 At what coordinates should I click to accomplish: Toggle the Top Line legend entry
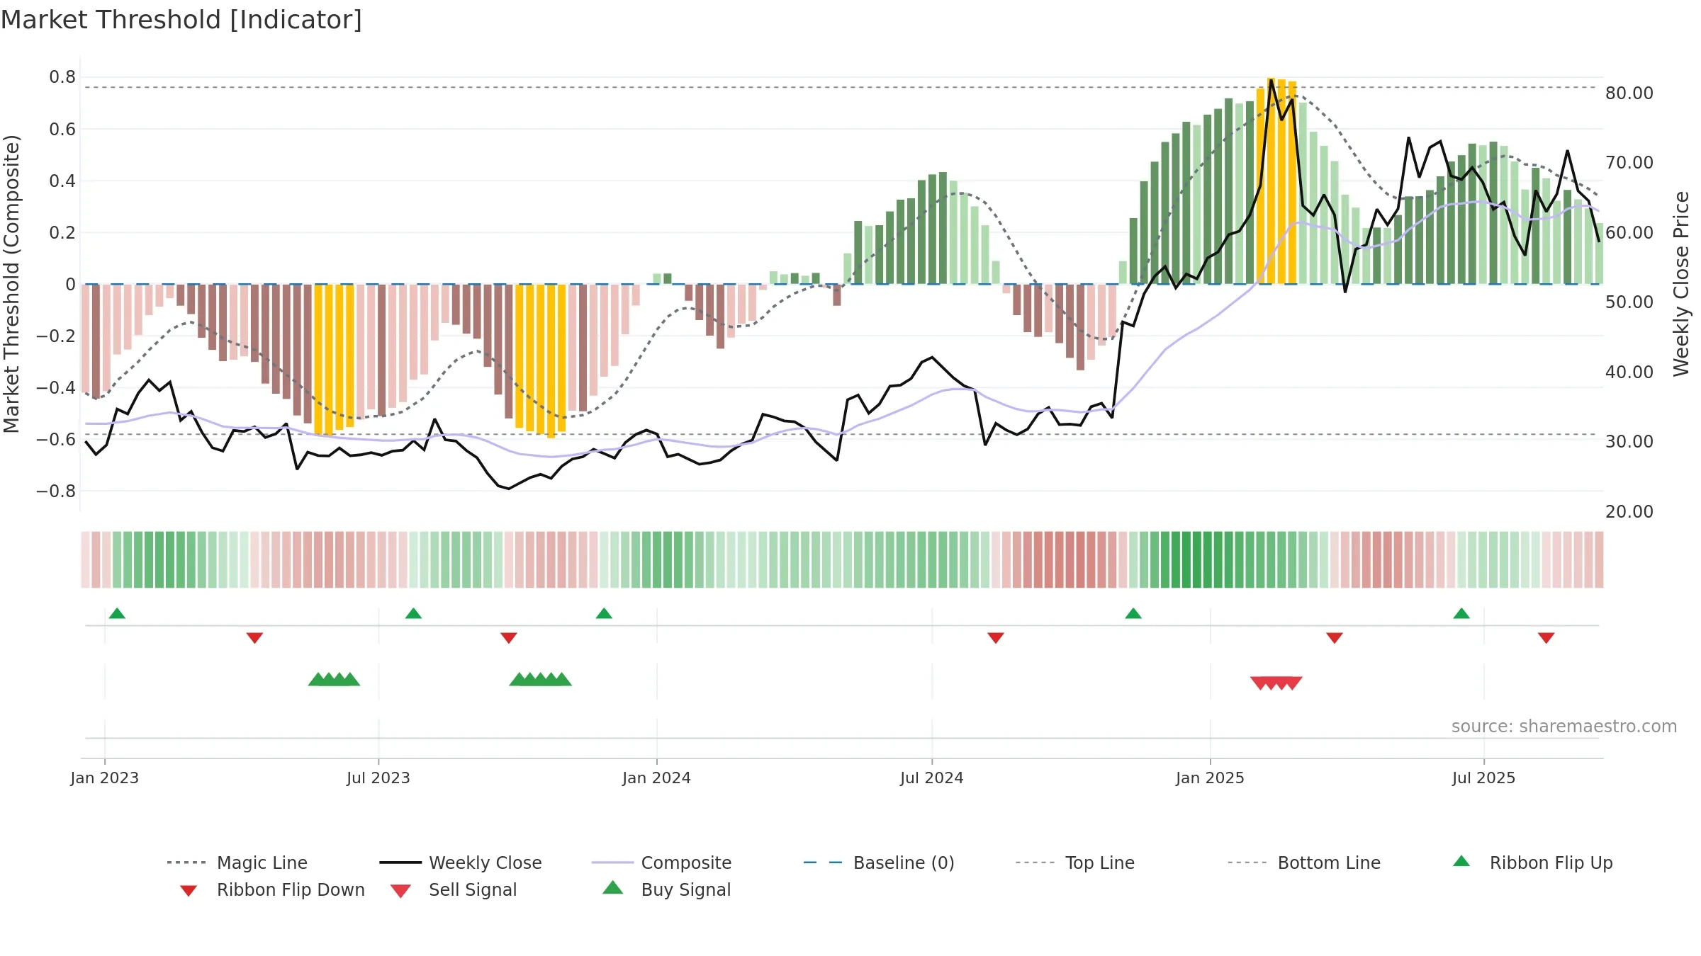[1074, 863]
